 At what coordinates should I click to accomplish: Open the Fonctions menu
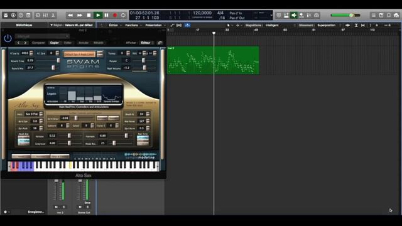[131, 25]
